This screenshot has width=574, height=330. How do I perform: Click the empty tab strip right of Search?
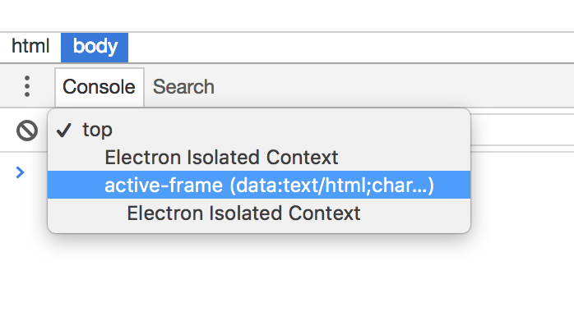click(x=395, y=87)
